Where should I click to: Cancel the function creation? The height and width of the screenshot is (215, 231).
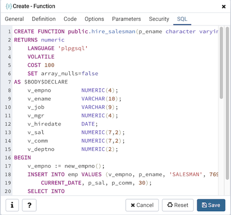pyautogui.click(x=142, y=205)
